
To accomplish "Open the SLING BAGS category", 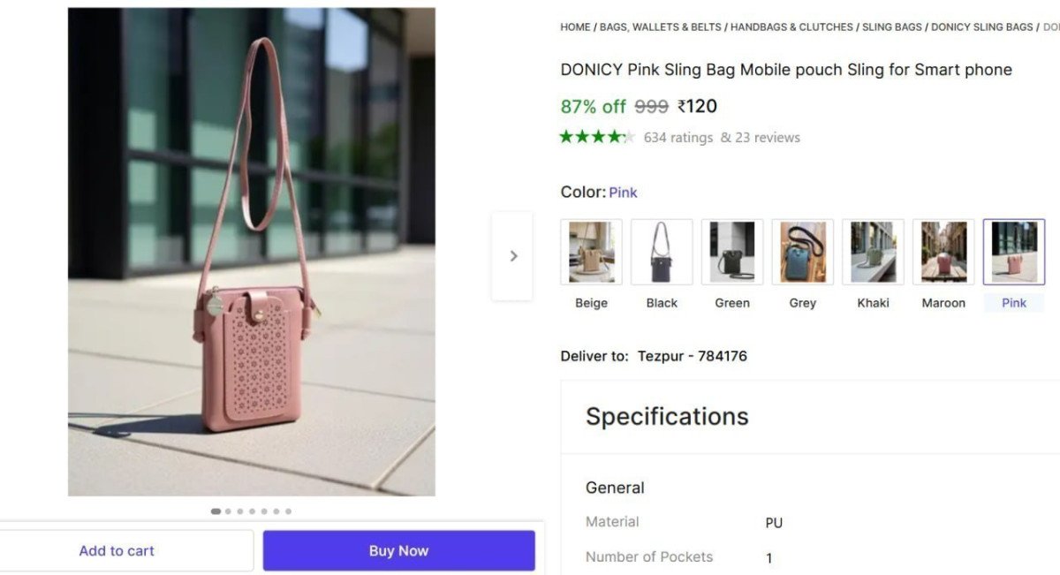I will 892,26.
